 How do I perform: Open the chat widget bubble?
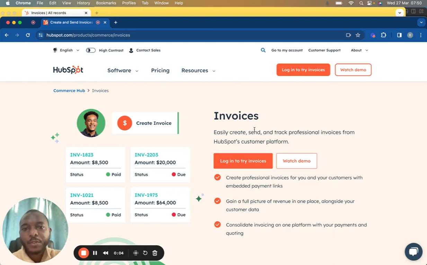pos(413,252)
